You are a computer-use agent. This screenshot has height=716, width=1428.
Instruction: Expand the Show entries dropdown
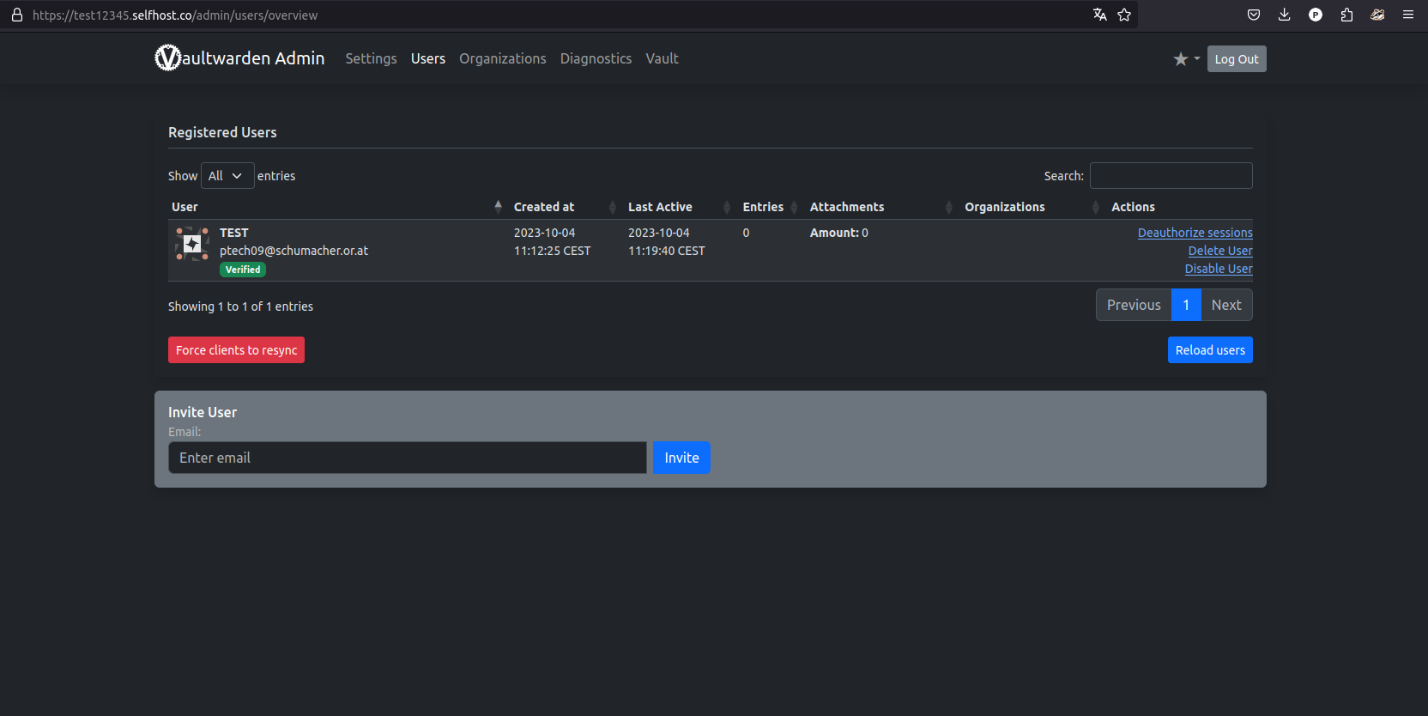(x=227, y=175)
